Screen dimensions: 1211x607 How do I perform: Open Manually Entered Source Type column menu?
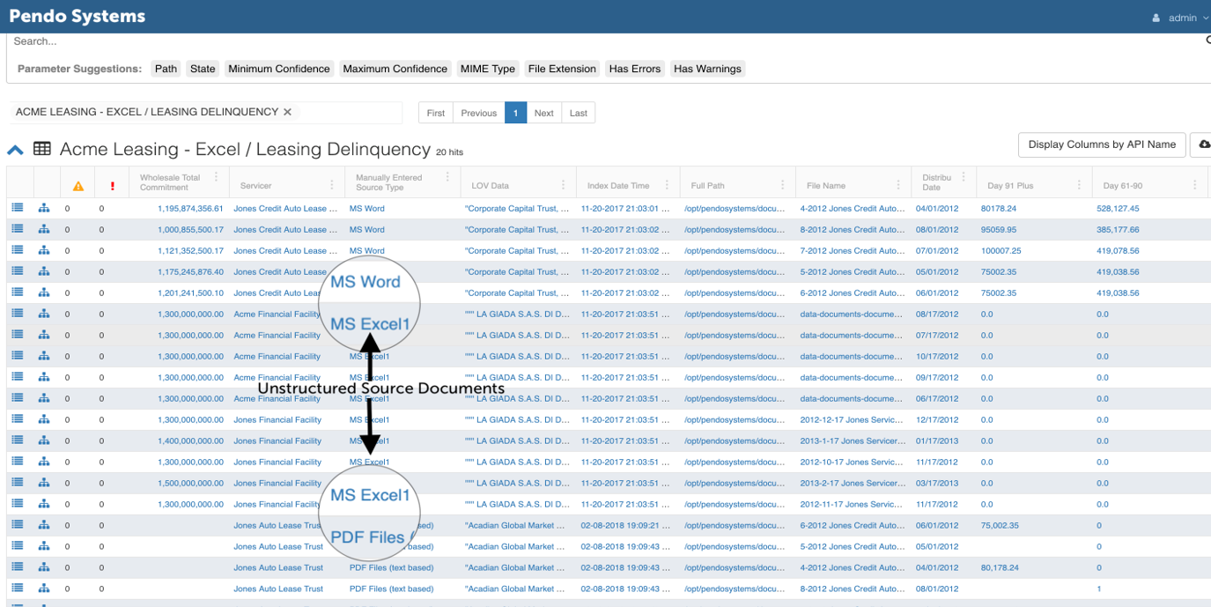[447, 177]
